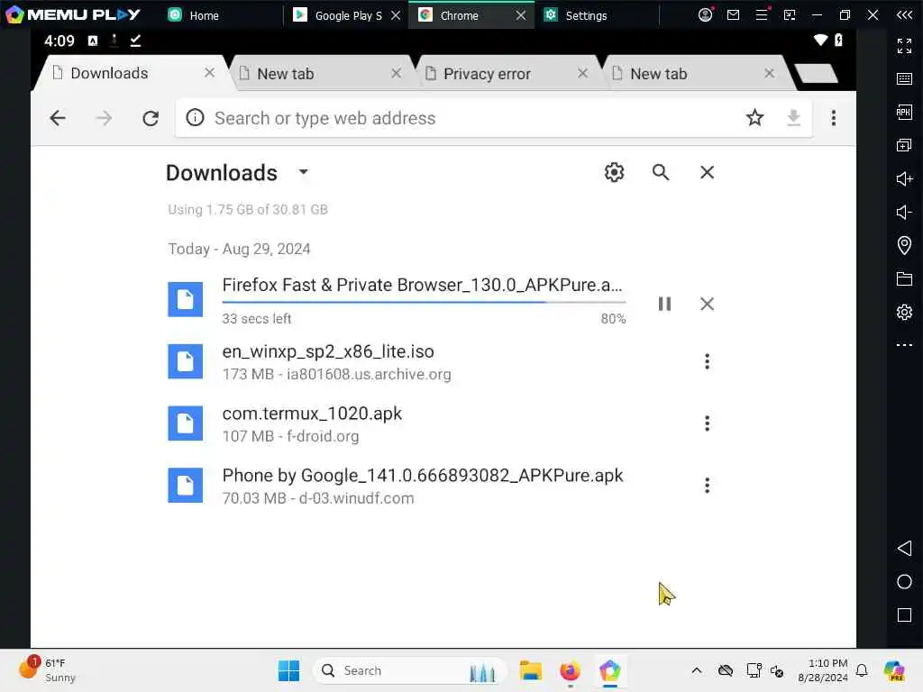Switch to the last New tab
Screen dimensions: 923x692
coord(695,74)
